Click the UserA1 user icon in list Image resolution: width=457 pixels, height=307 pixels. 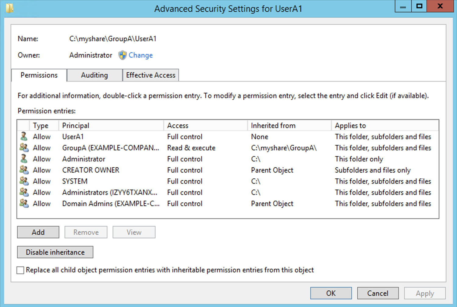click(x=23, y=136)
